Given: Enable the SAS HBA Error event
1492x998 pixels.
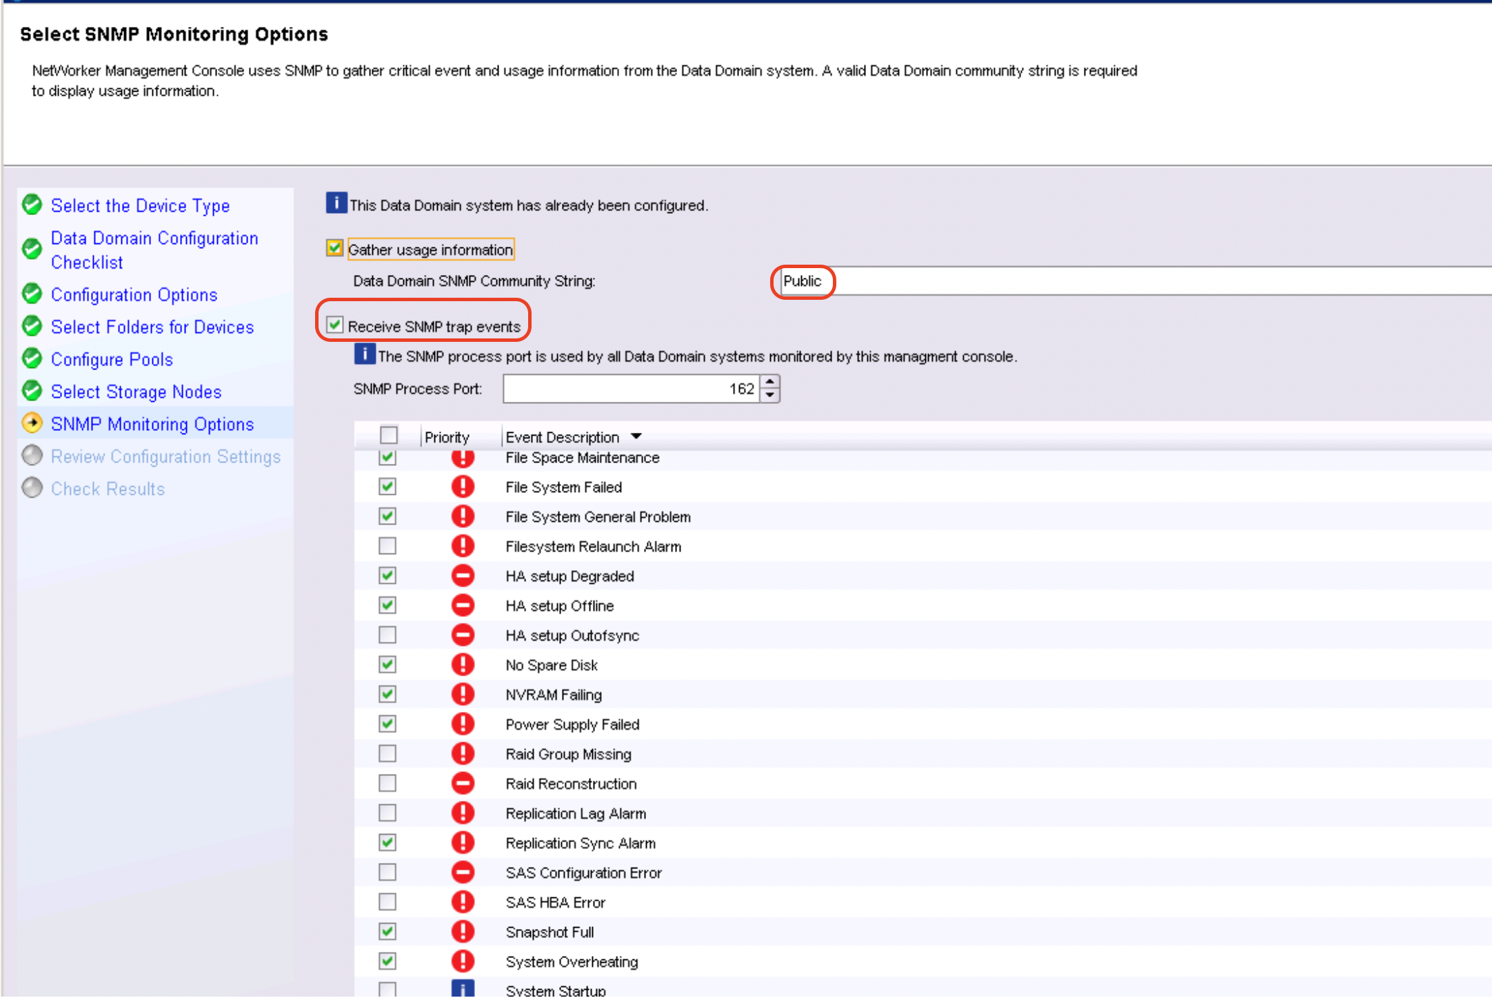Looking at the screenshot, I should 387,902.
